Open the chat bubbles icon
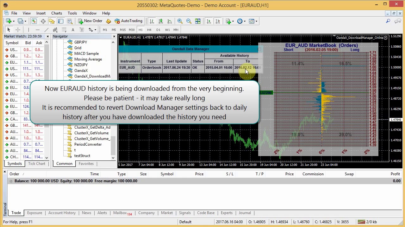This screenshot has height=227, width=405. [398, 21]
